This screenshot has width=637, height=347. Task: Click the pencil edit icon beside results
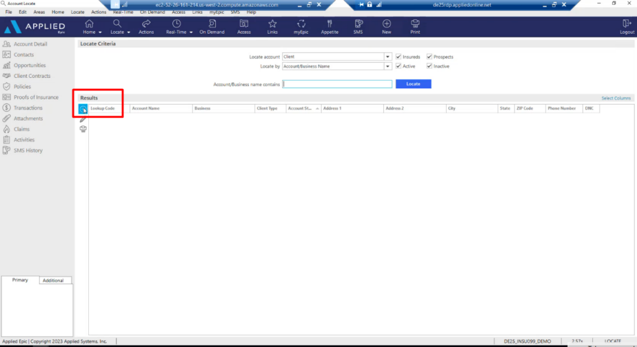point(83,119)
